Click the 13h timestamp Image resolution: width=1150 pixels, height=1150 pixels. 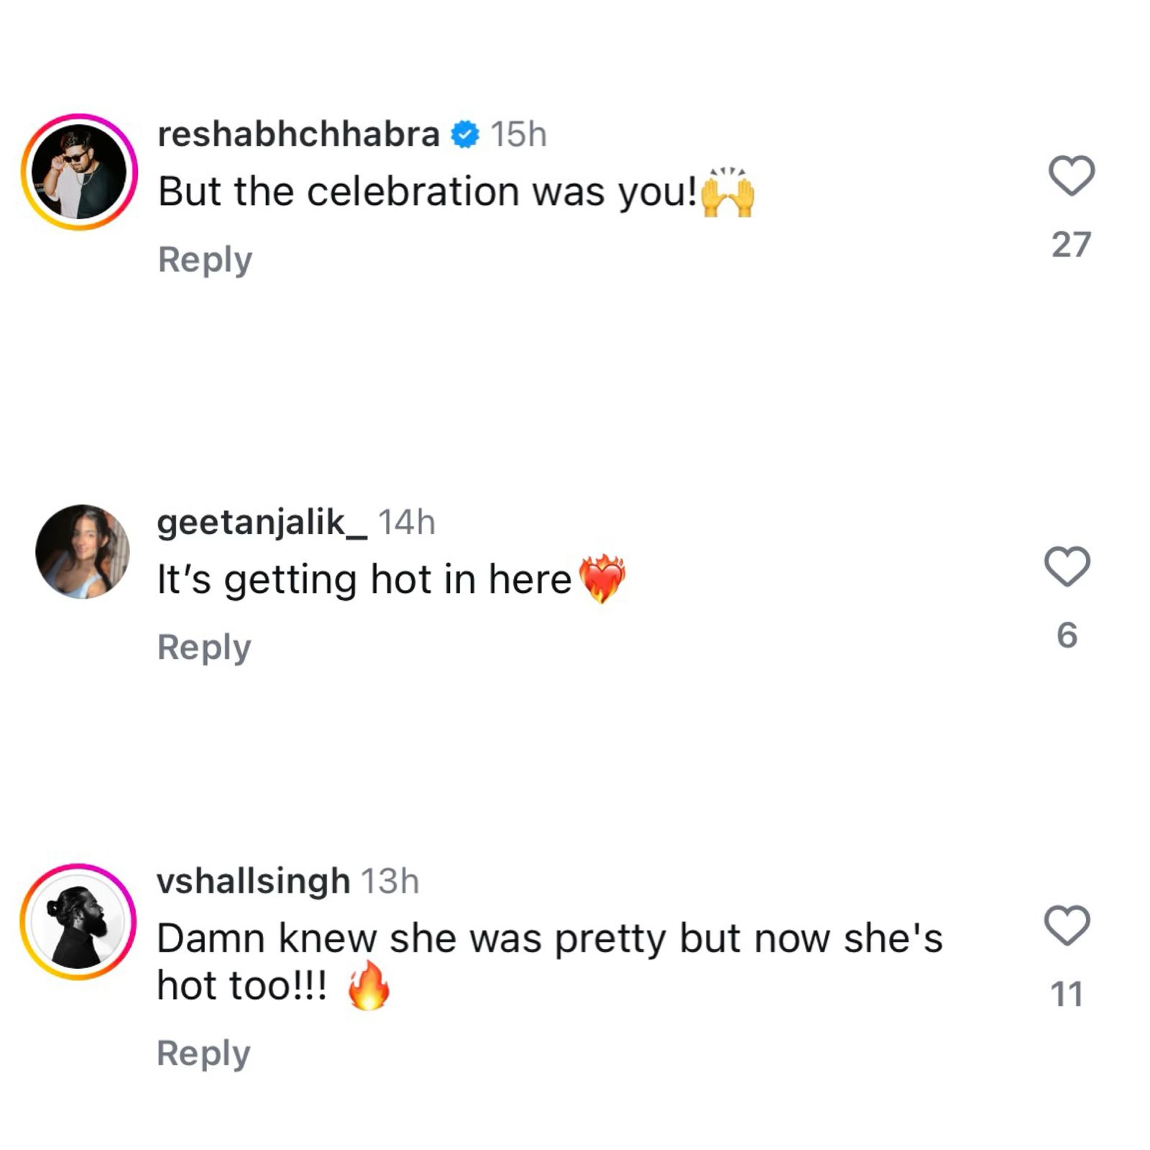point(390,881)
